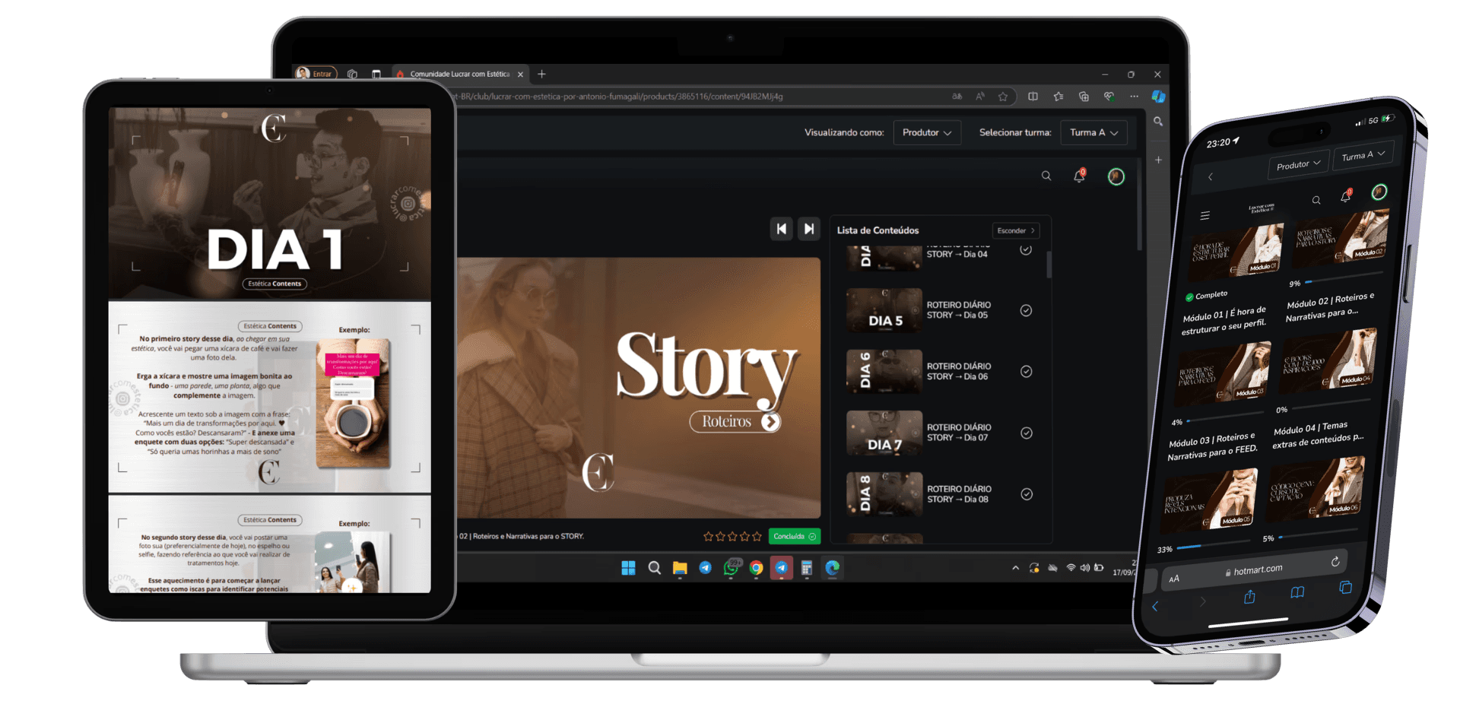The height and width of the screenshot is (720, 1460).
Task: Go back using phone header chevron
Action: tap(1210, 177)
